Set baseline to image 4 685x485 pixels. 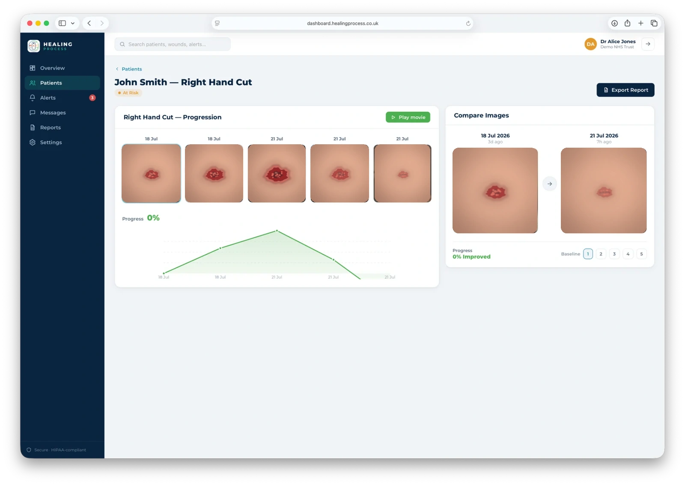tap(628, 254)
